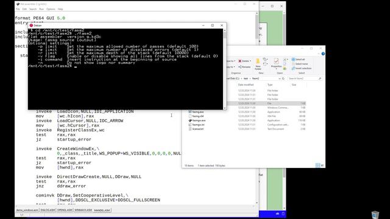This screenshot has height=219, width=390.
Task: Click the 'fasm2' breadcrumb in address bar
Action: pyautogui.click(x=256, y=78)
